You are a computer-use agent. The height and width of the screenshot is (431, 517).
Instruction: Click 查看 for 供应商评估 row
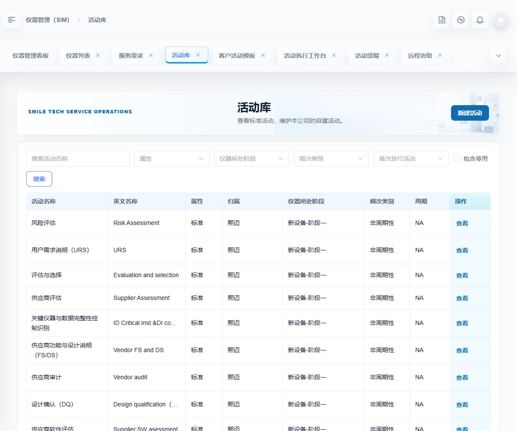462,298
